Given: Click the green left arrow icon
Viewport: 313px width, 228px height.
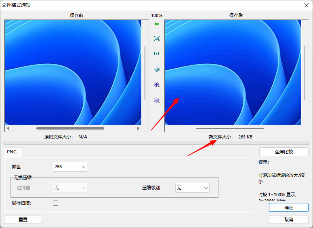Looking at the screenshot, I should (157, 24).
